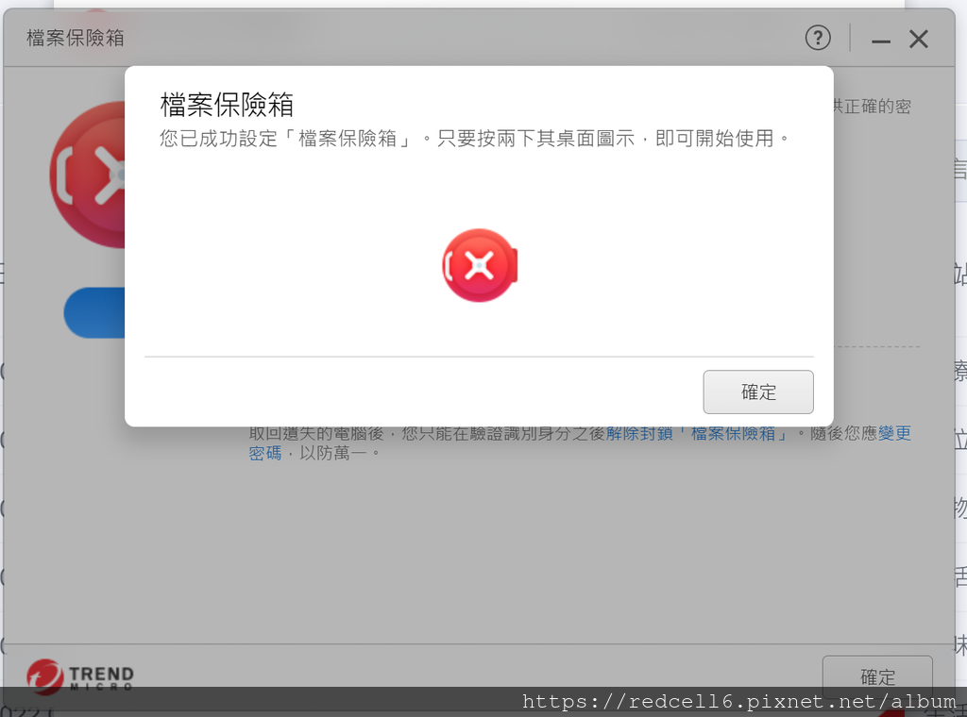Open the 變更密碼 link
Screen dimensions: 967x717
pos(895,434)
